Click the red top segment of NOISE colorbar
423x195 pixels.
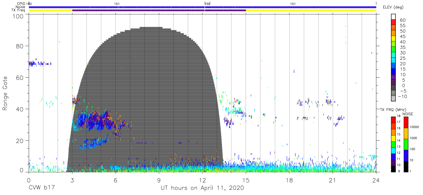(x=406, y=122)
